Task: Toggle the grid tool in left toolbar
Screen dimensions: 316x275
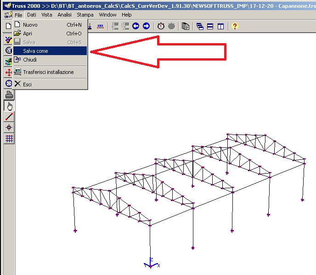Action: [9, 139]
